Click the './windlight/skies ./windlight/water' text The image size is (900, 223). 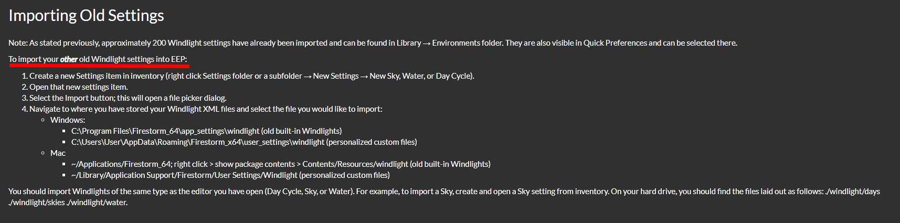tap(68, 203)
